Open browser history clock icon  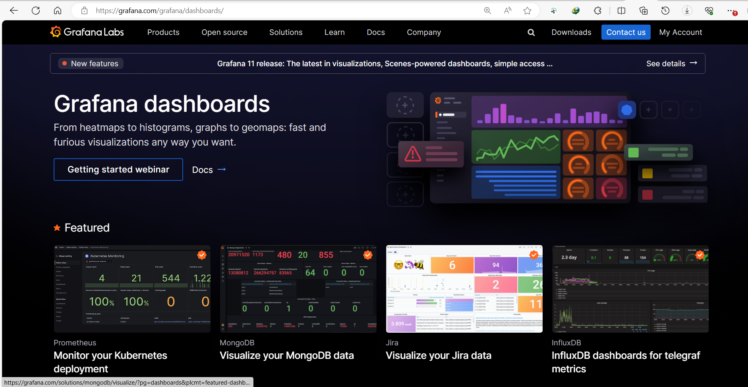click(665, 11)
